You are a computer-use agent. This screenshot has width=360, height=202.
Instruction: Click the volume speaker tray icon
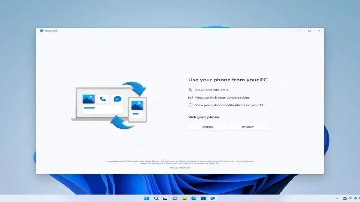[x=356, y=198]
